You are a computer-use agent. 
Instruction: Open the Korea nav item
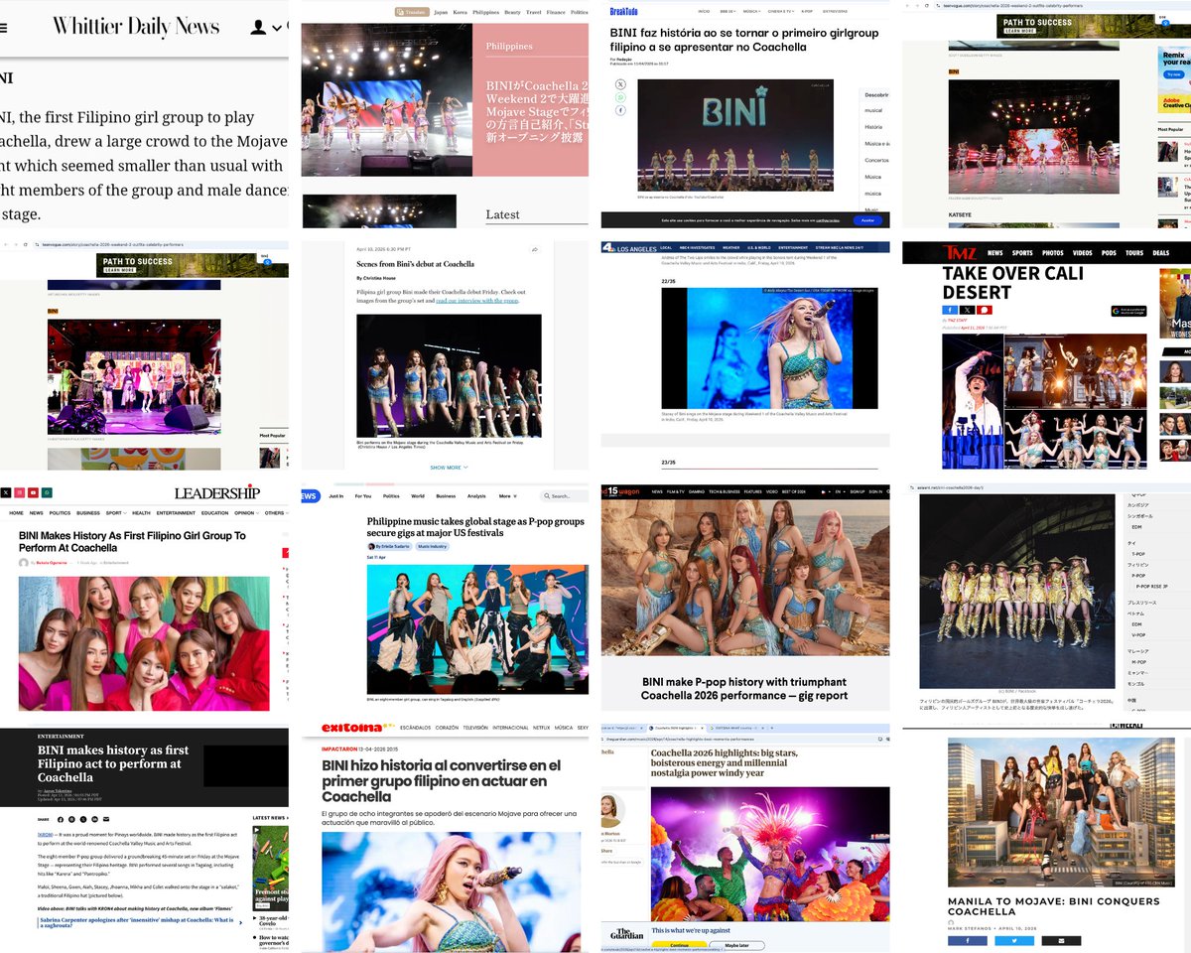(461, 12)
